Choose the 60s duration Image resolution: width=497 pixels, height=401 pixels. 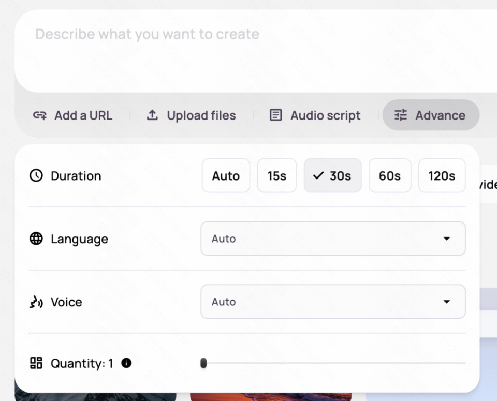pyautogui.click(x=390, y=176)
